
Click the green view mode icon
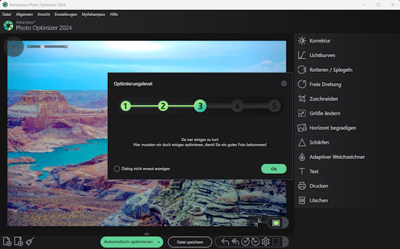click(x=276, y=223)
